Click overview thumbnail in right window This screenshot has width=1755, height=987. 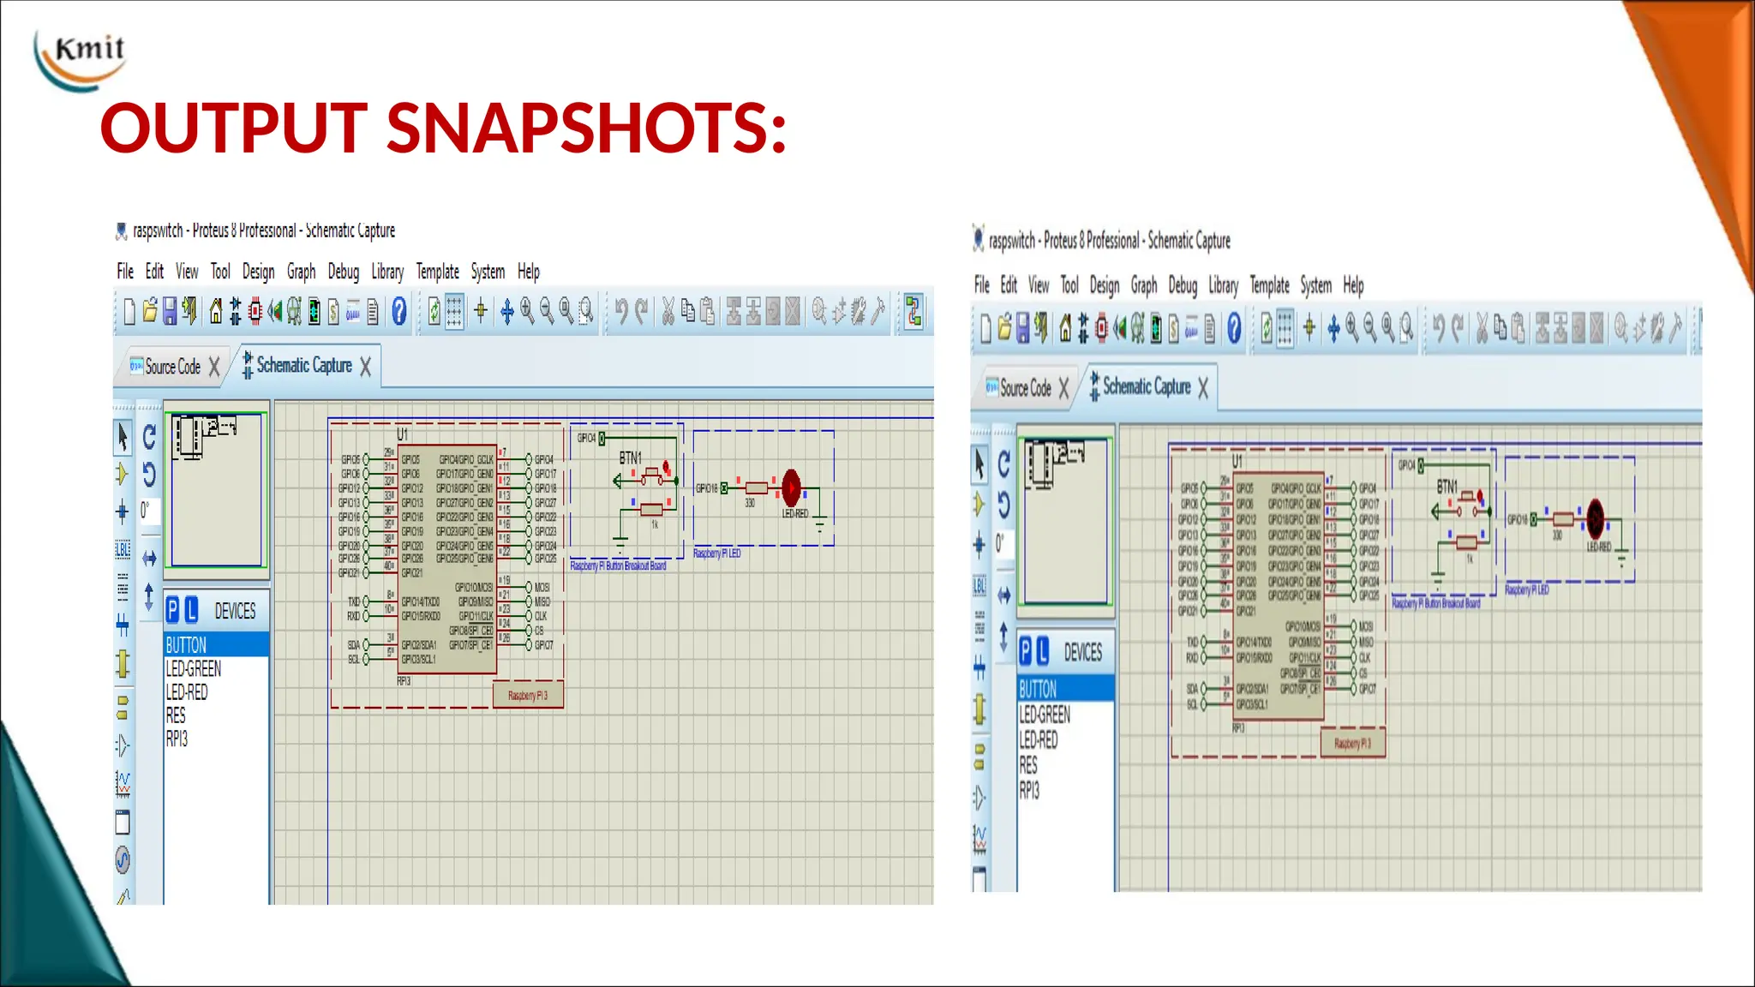point(1067,521)
